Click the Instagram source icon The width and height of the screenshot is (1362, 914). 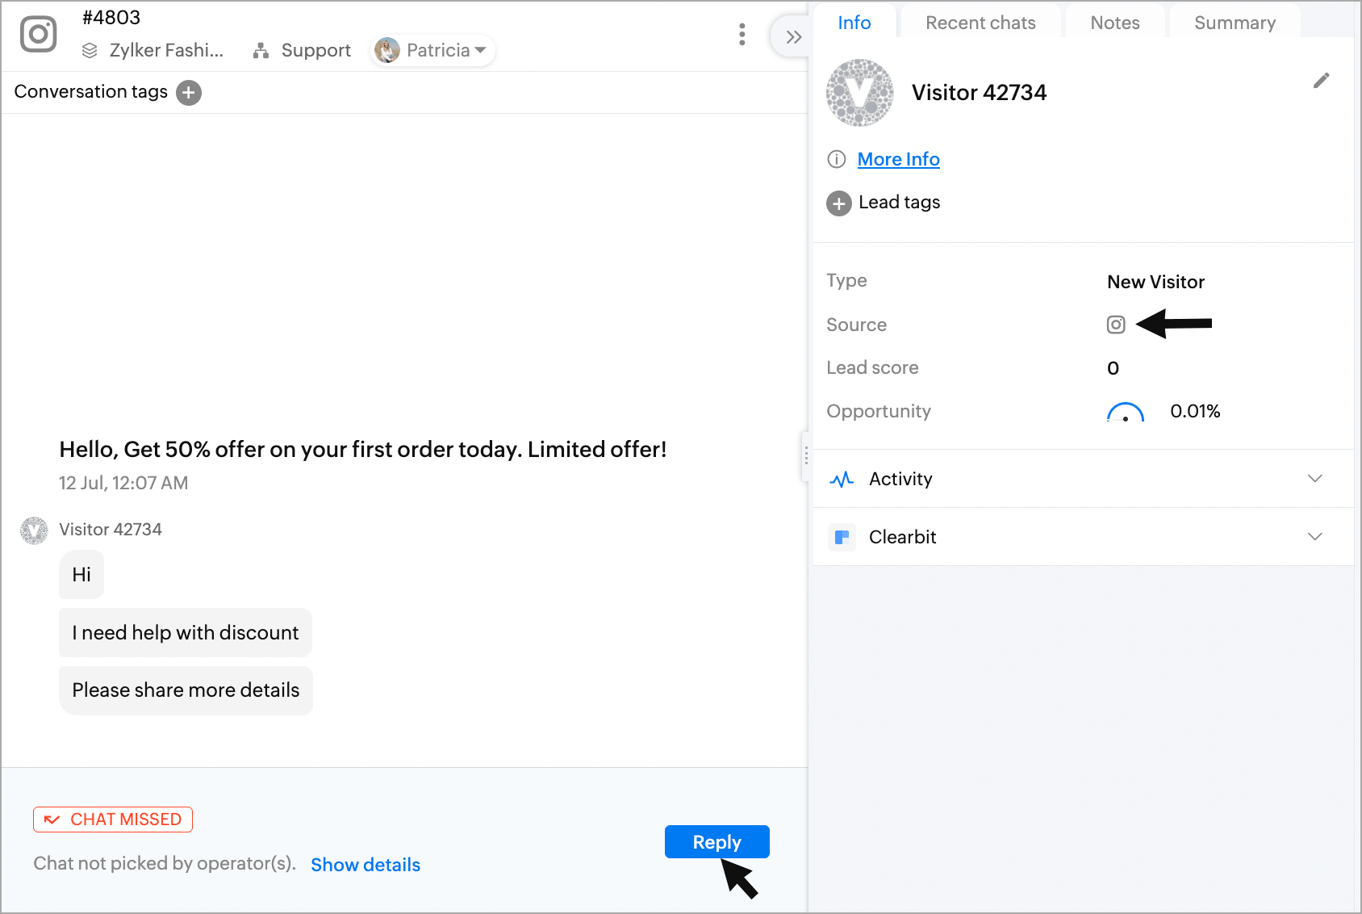click(x=1115, y=325)
